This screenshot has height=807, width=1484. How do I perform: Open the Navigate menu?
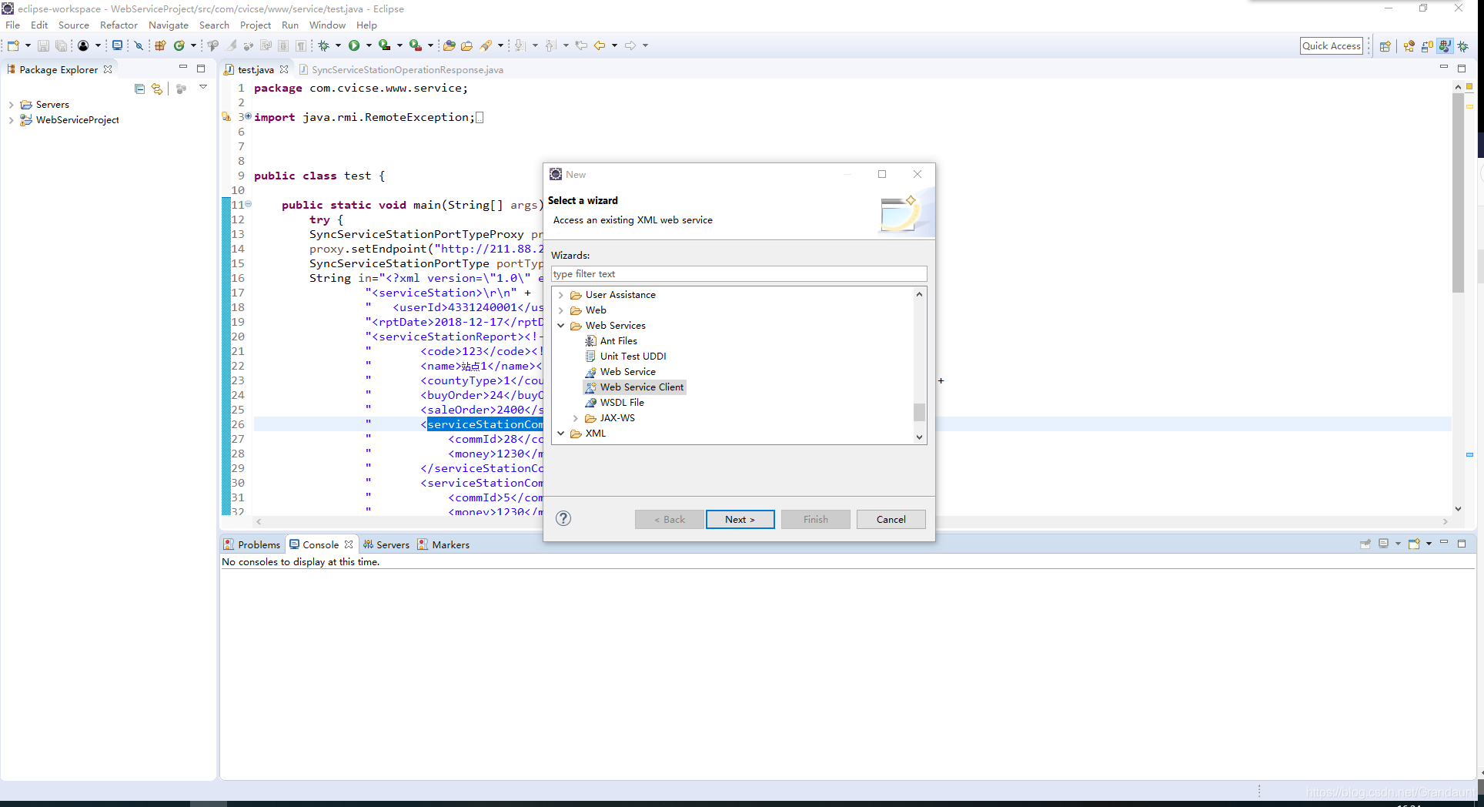[168, 25]
